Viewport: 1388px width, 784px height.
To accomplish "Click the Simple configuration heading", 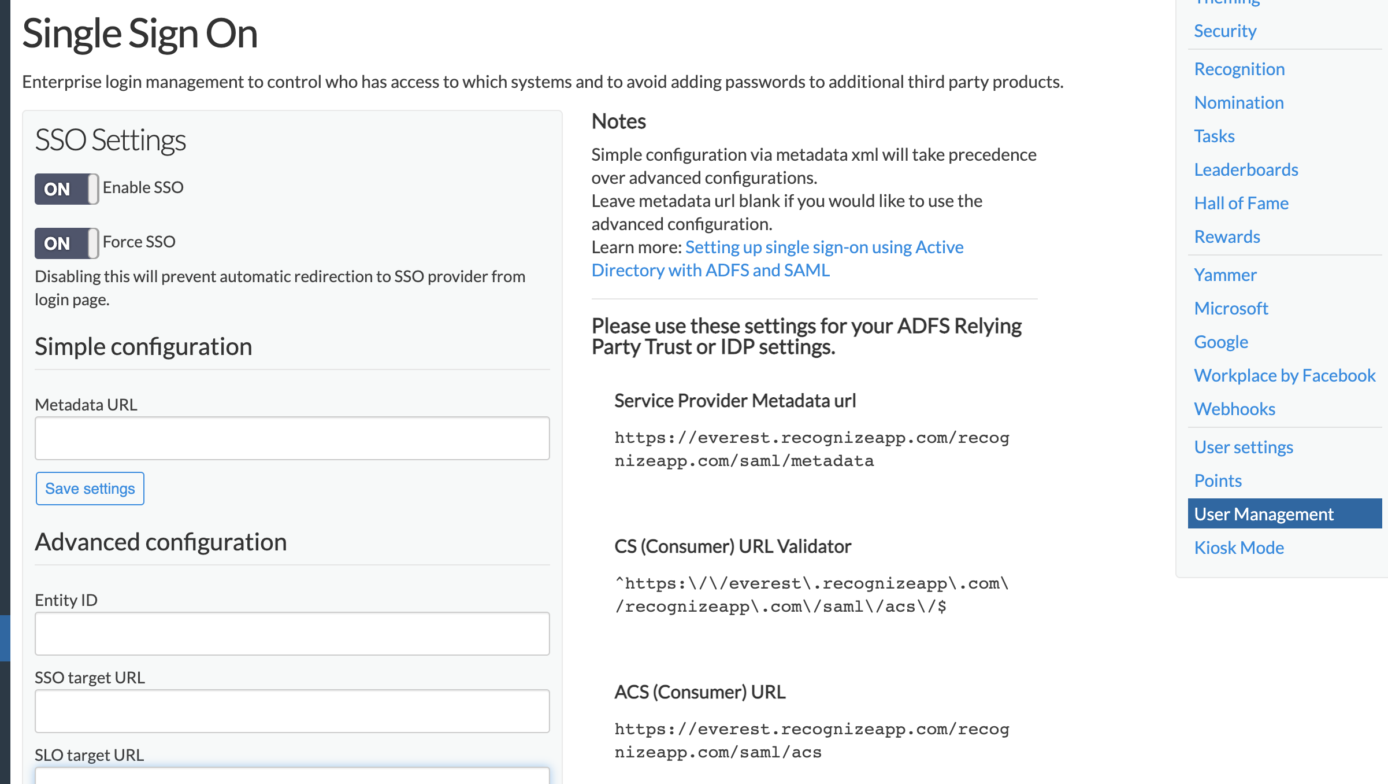I will (143, 346).
